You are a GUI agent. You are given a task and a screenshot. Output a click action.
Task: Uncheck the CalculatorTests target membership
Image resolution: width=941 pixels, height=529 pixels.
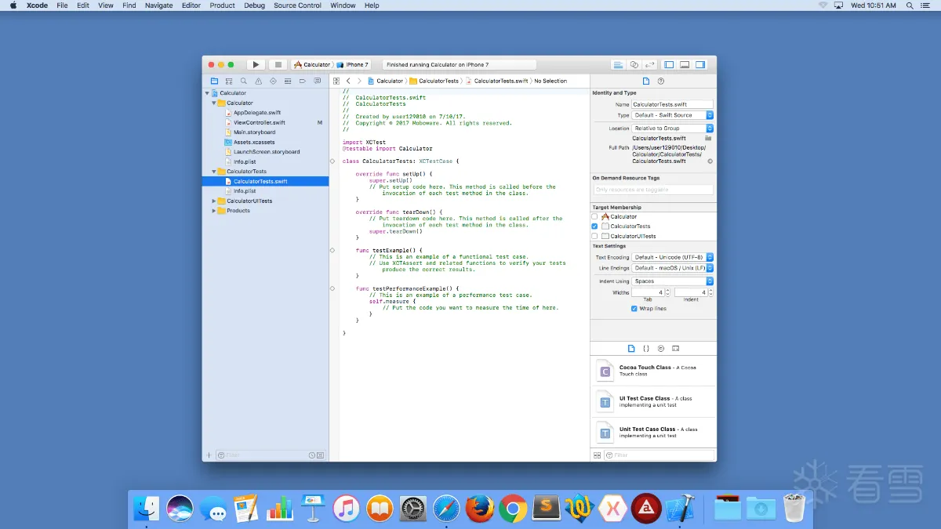tap(595, 226)
